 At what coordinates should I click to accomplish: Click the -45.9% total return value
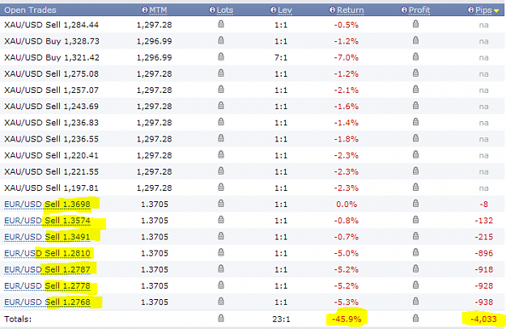347,319
